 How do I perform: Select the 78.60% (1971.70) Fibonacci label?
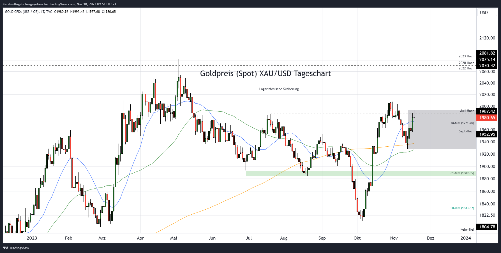(462, 123)
